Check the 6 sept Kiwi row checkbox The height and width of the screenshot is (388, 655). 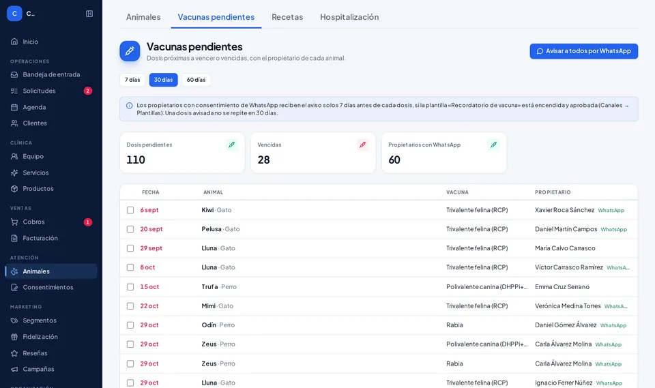click(130, 210)
